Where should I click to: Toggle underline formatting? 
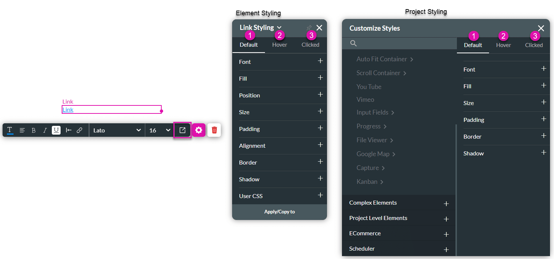tap(56, 130)
